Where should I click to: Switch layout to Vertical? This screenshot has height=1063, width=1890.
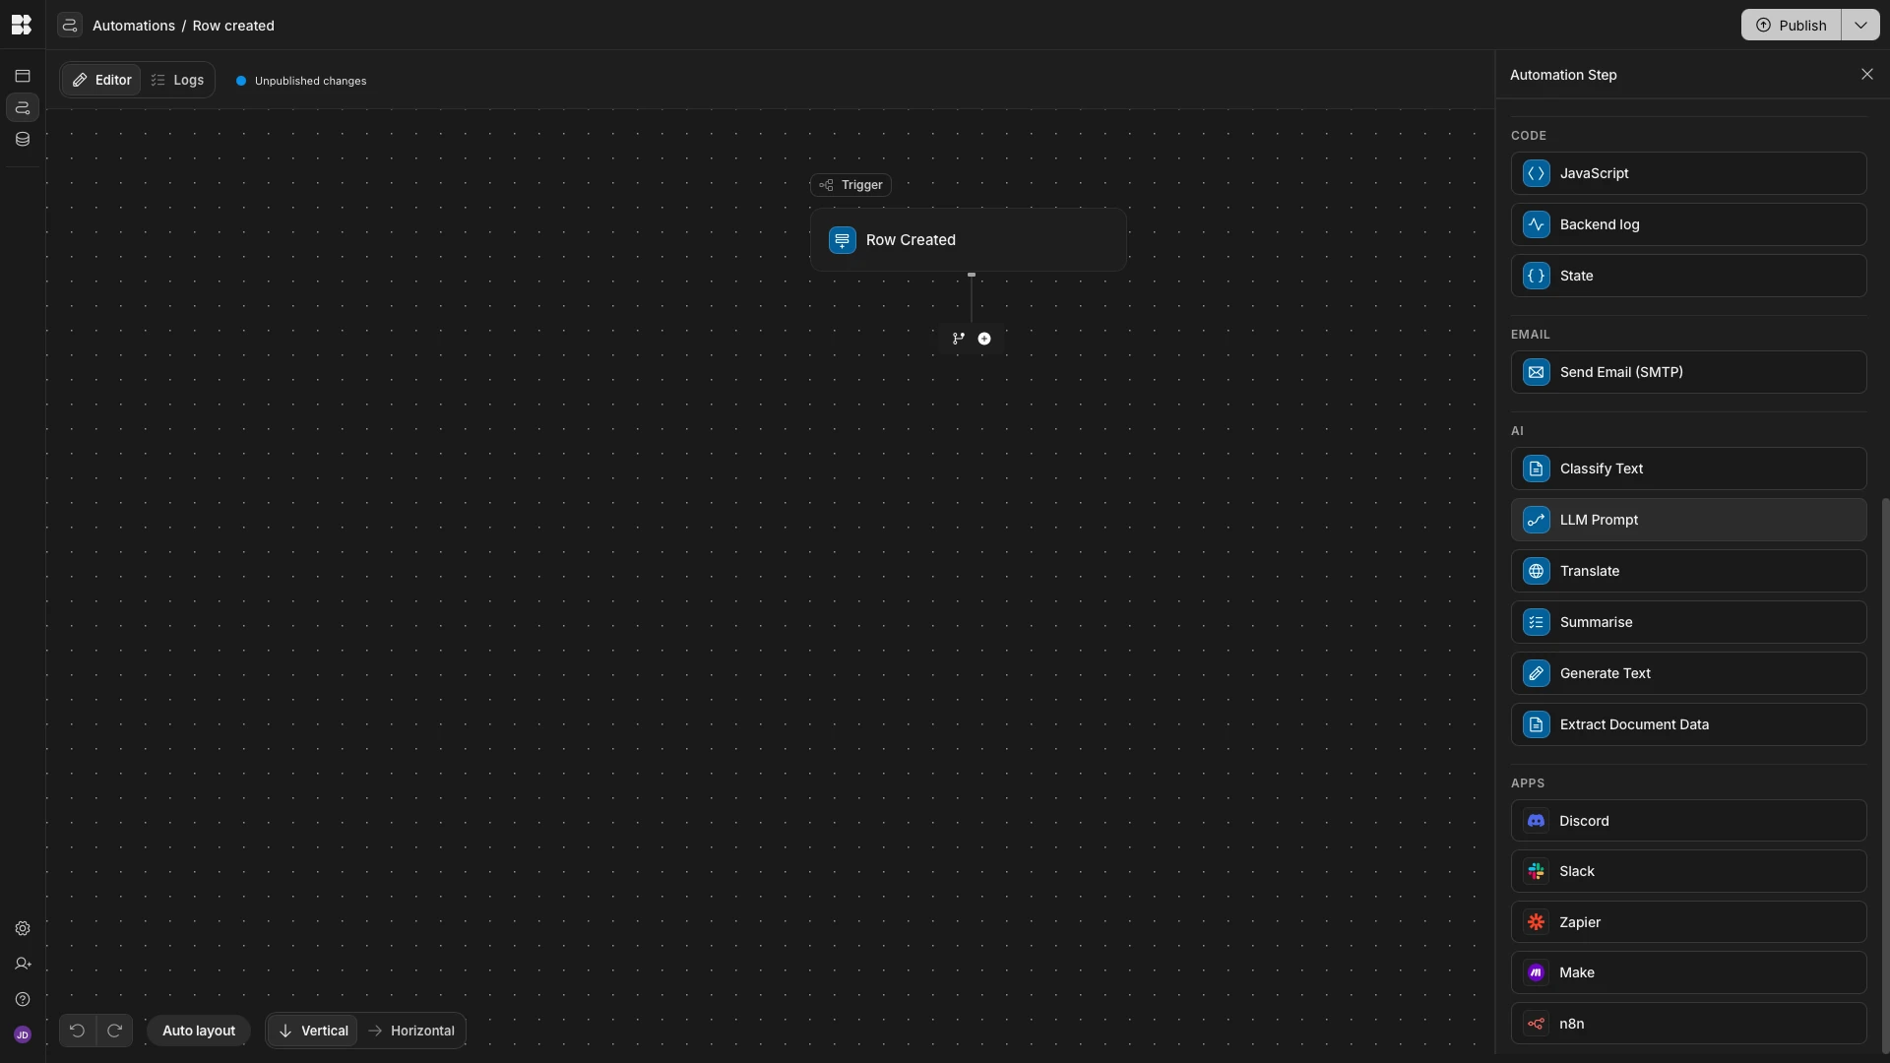tap(313, 1031)
